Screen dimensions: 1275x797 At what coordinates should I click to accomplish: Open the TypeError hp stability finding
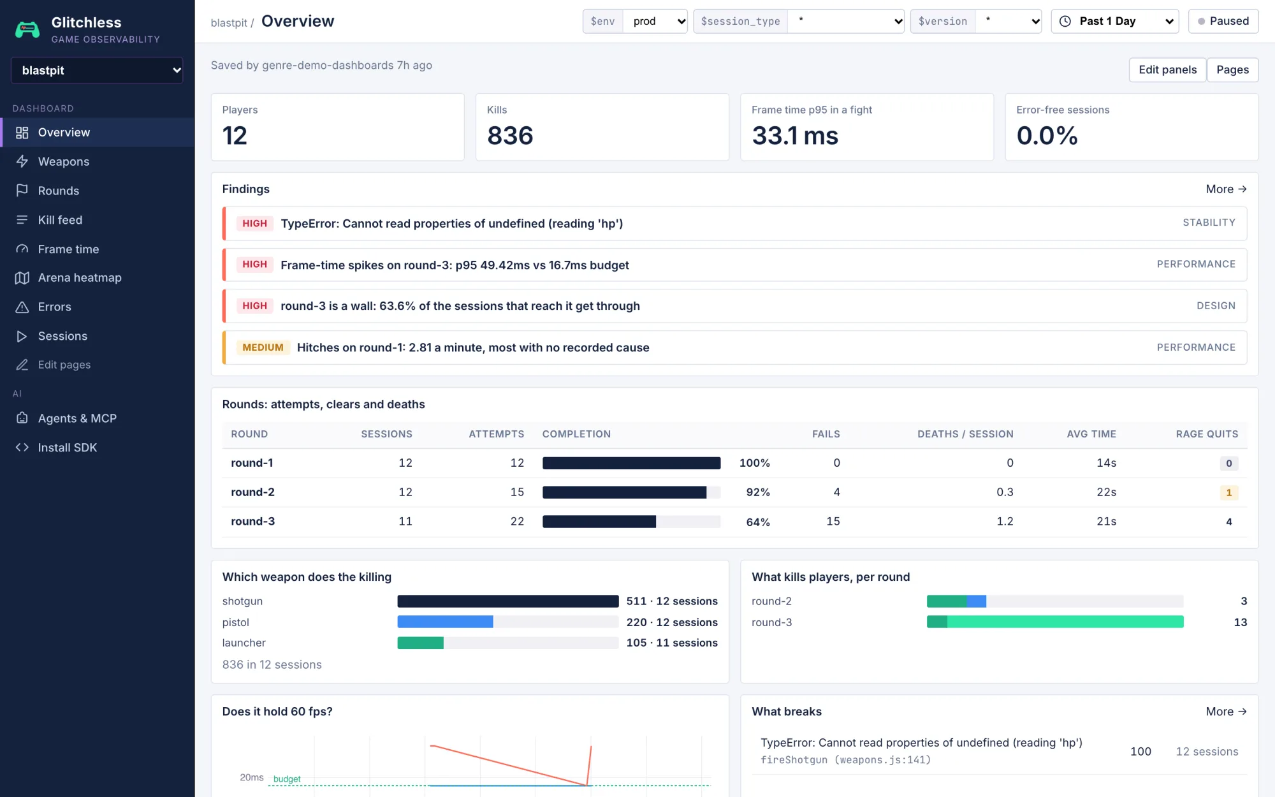pyautogui.click(x=734, y=223)
